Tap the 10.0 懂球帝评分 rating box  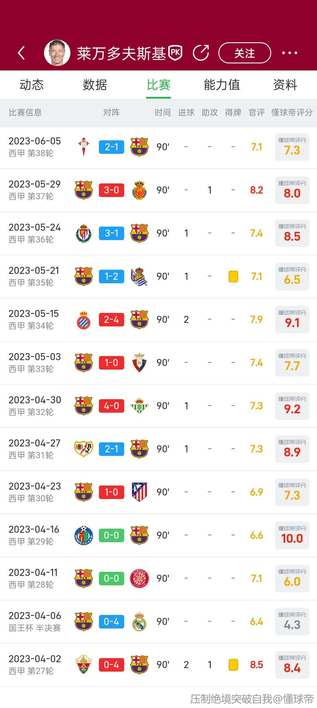pos(292,535)
